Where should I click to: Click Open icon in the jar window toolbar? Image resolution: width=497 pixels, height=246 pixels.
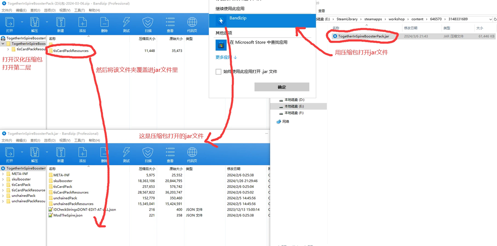[x=10, y=152]
